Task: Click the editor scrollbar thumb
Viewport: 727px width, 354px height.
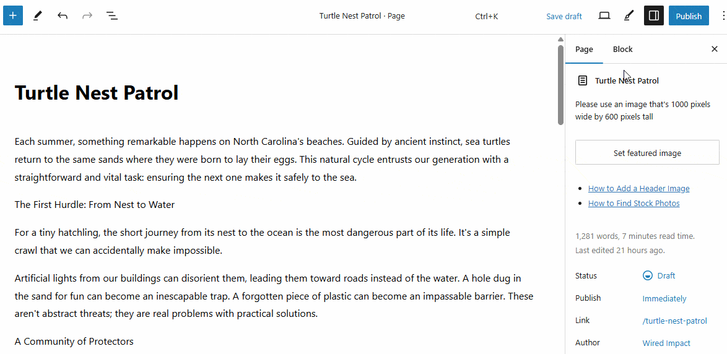Action: click(560, 85)
